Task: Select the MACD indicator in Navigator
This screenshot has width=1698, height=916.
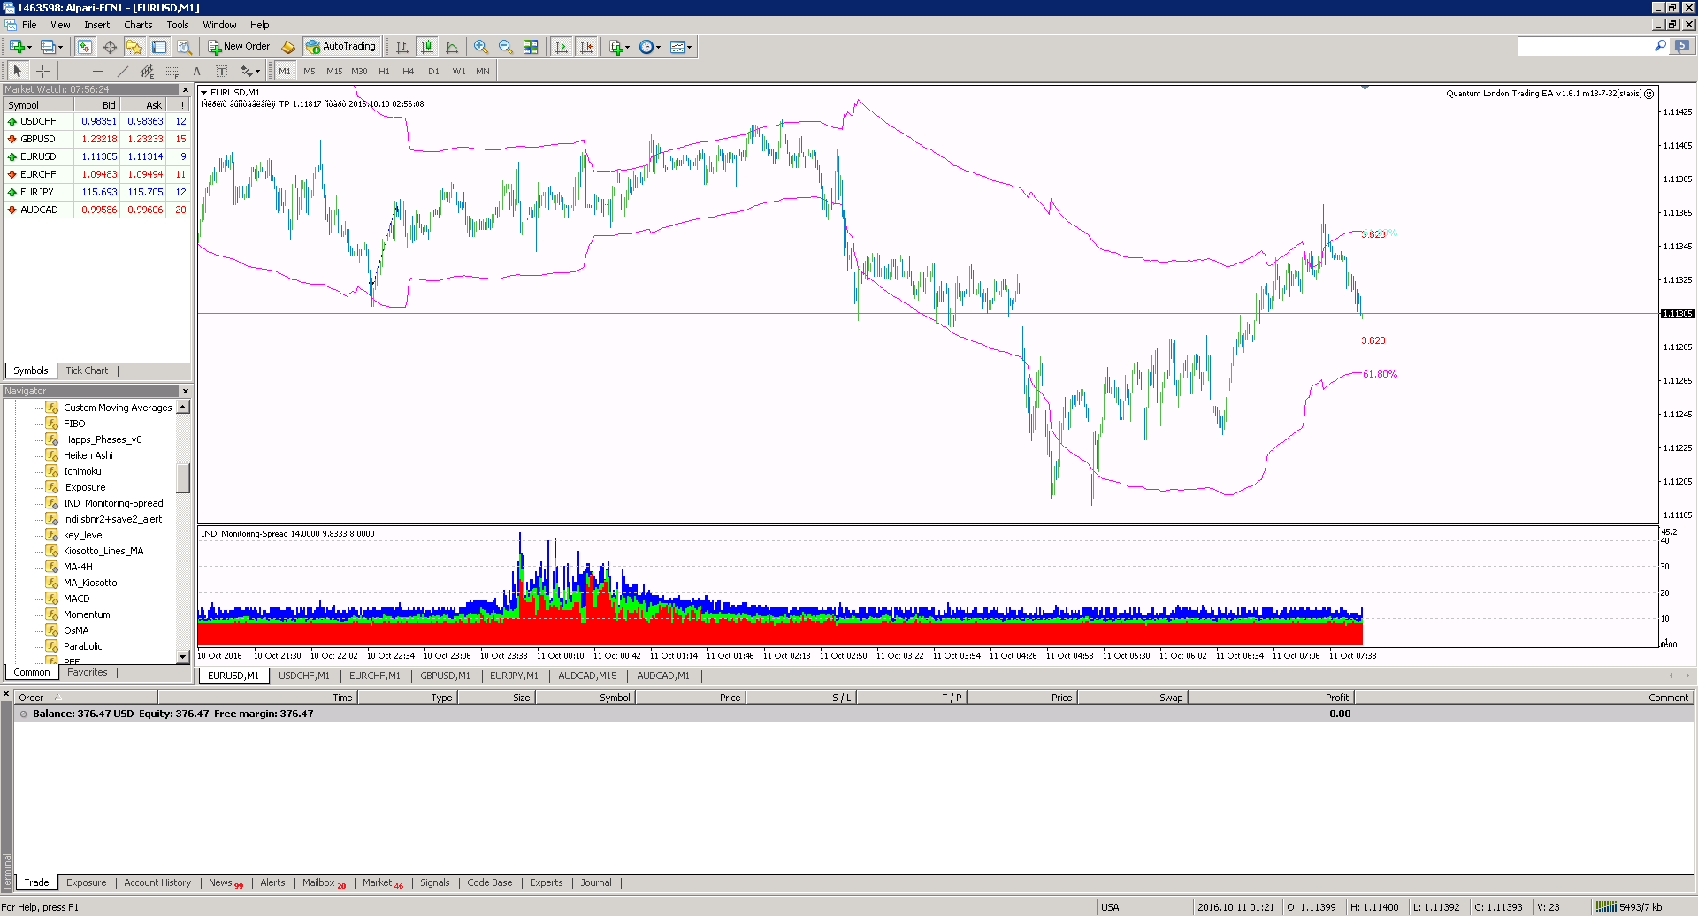Action: (x=76, y=599)
